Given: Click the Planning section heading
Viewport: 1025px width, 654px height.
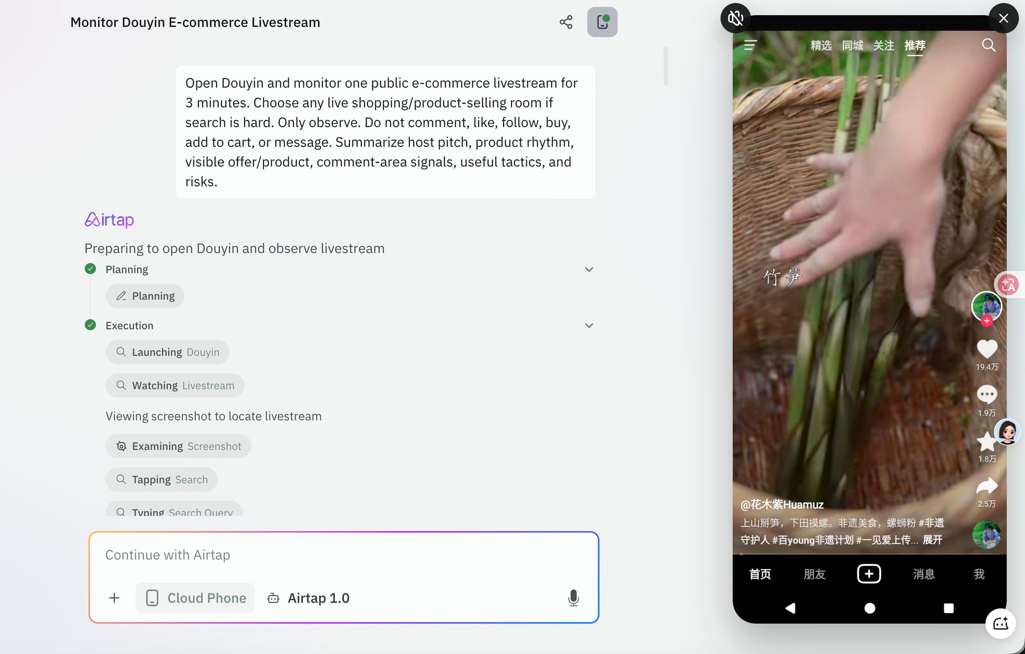Looking at the screenshot, I should 127,269.
